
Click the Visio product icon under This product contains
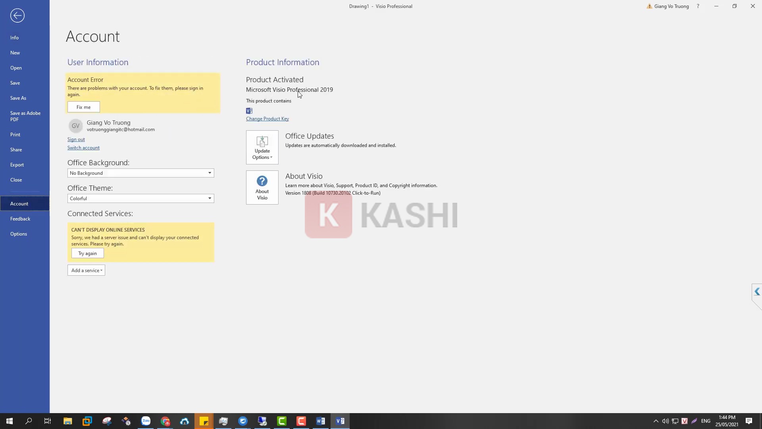point(249,111)
